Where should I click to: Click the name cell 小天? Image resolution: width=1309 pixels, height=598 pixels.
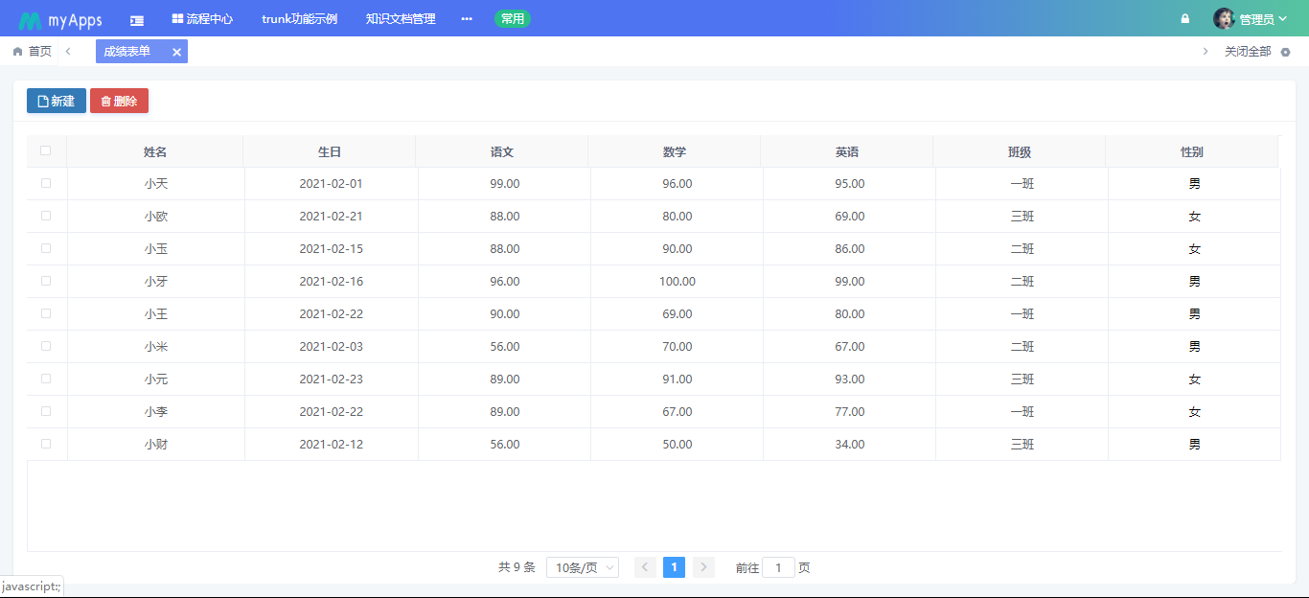(156, 184)
